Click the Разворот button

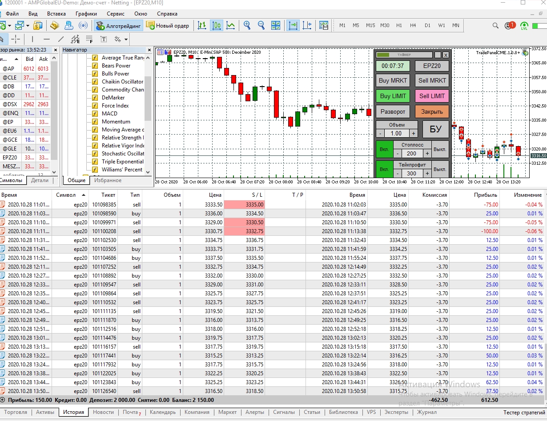(393, 111)
